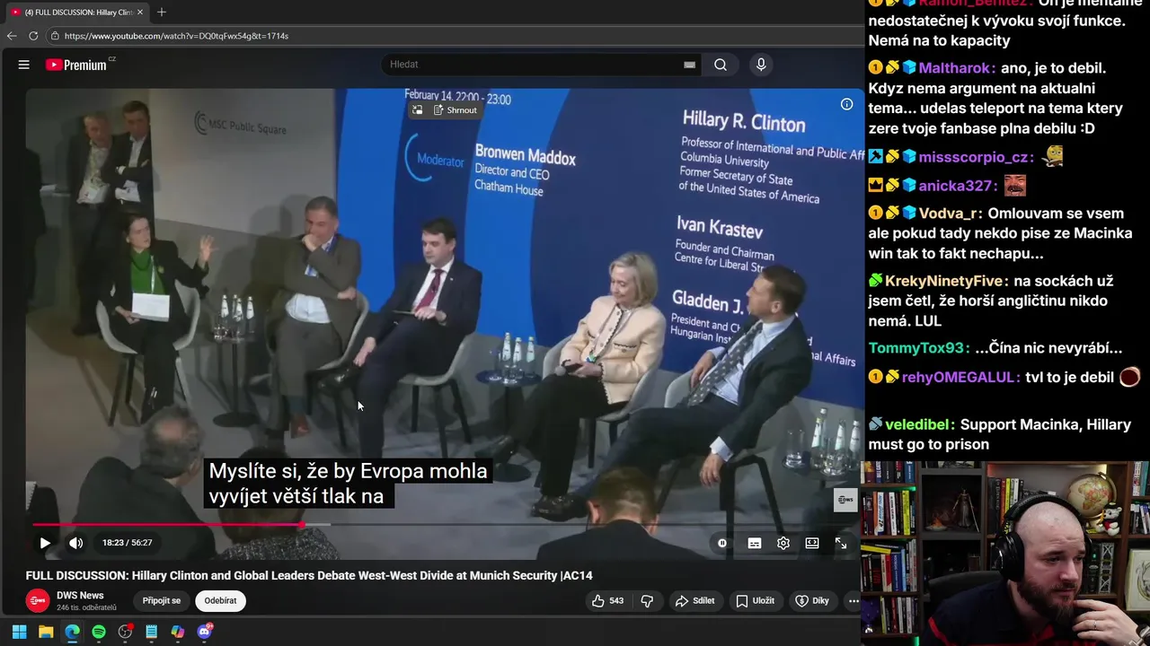Viewport: 1150px width, 646px height.
Task: Click chat username TommyTox93
Action: click(916, 348)
